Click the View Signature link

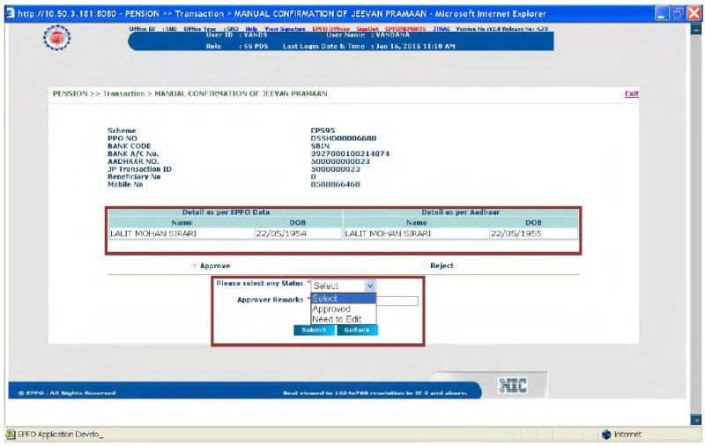284,29
